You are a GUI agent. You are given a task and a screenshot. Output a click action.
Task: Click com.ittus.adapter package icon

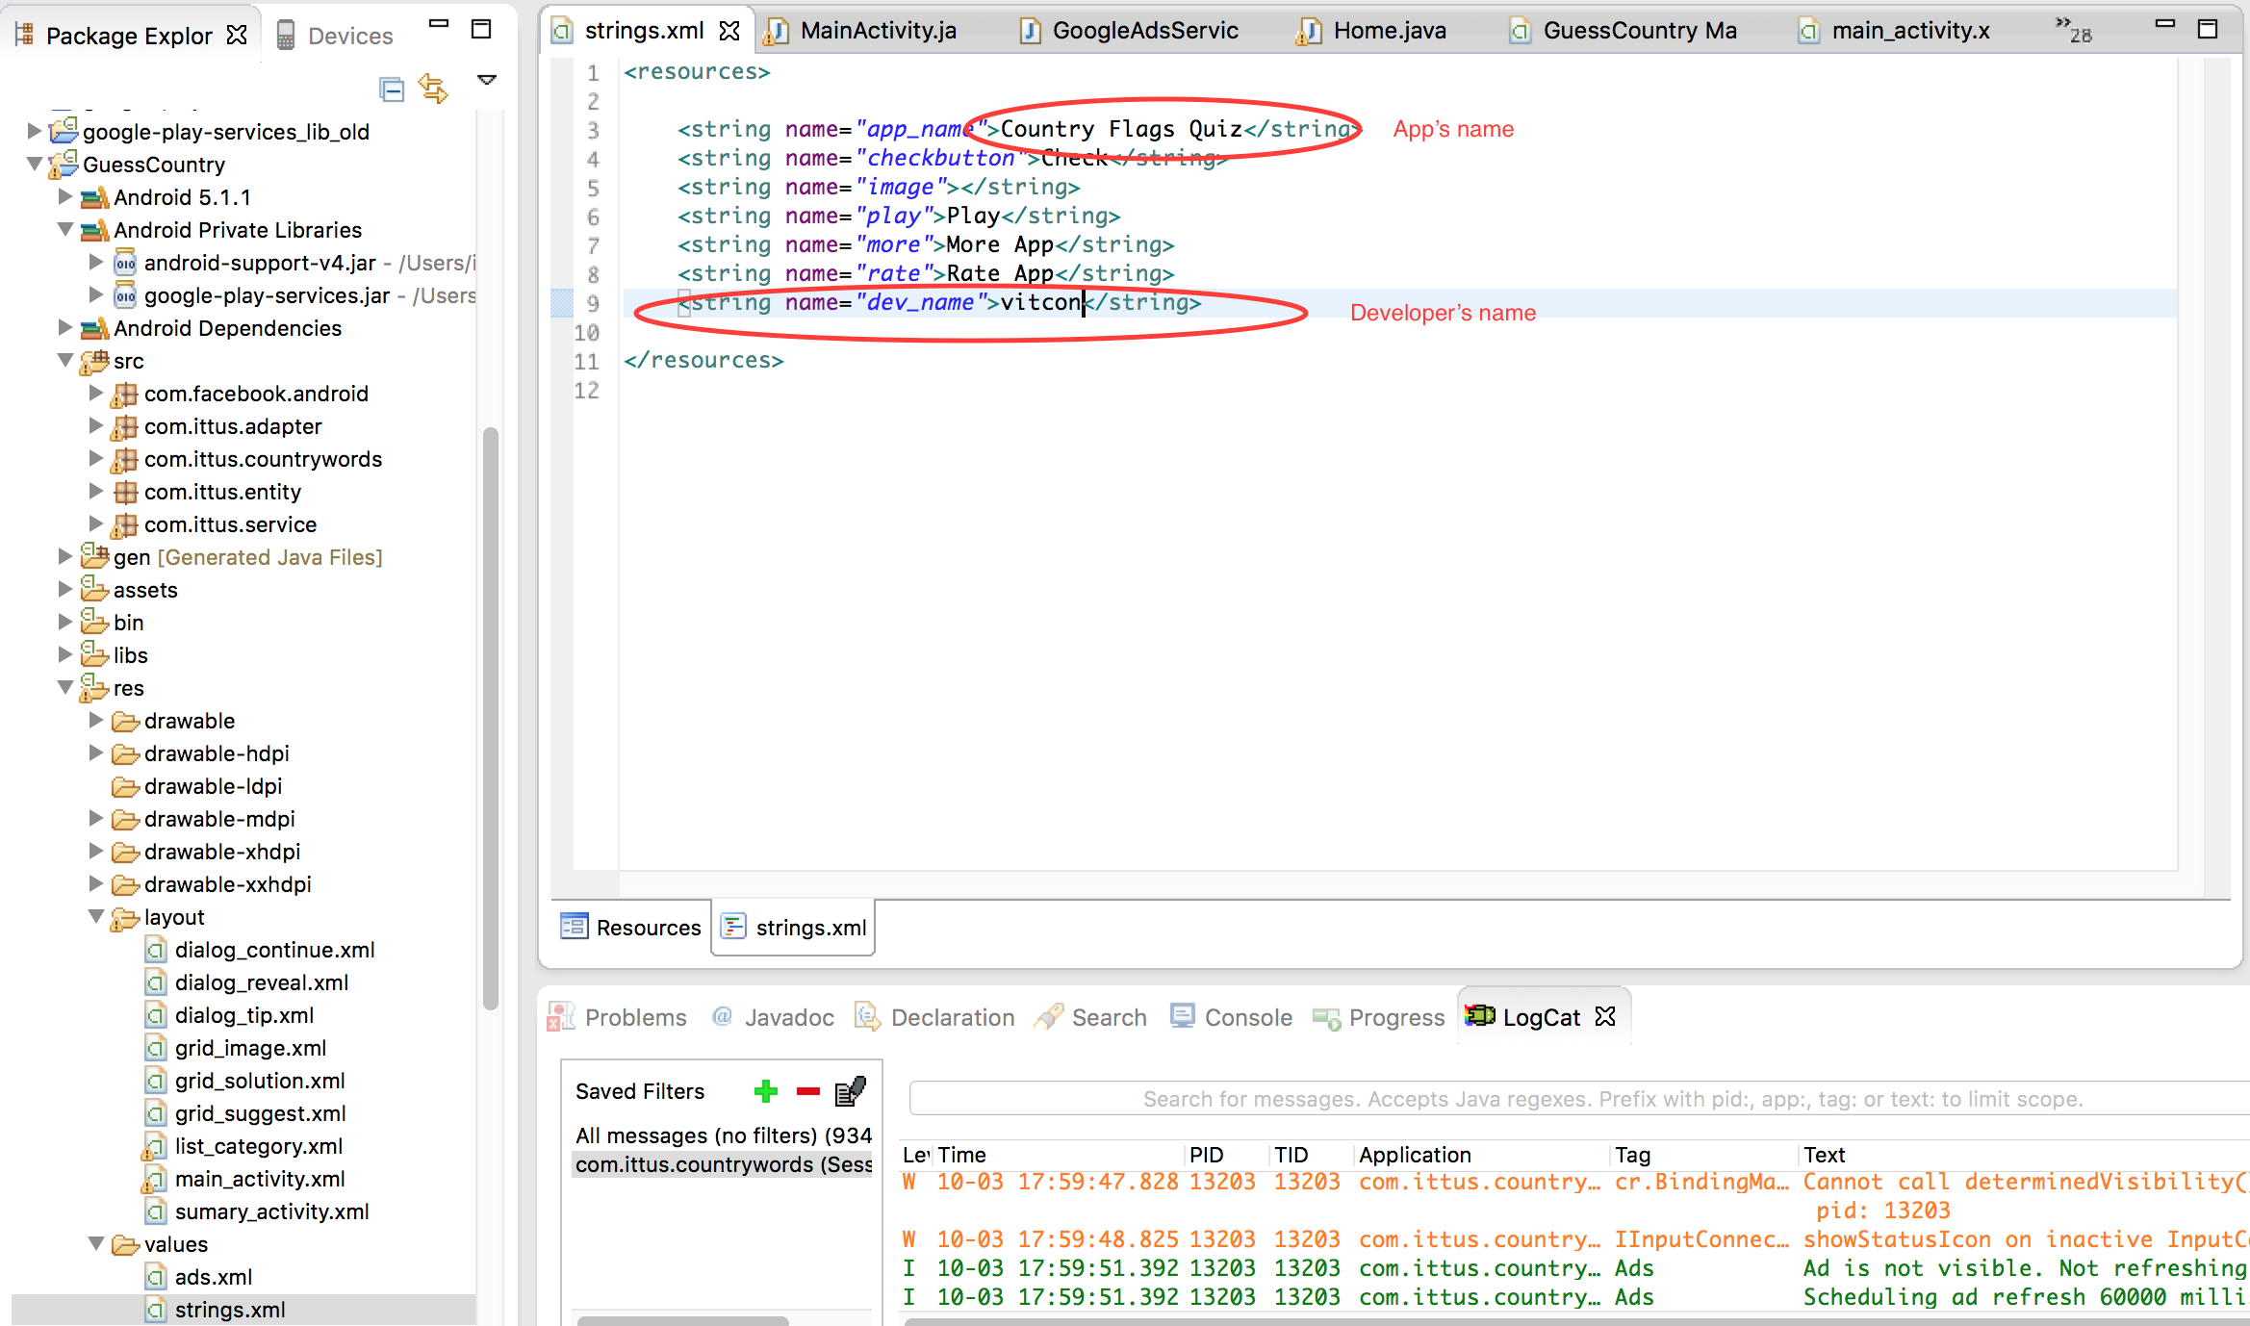(125, 426)
